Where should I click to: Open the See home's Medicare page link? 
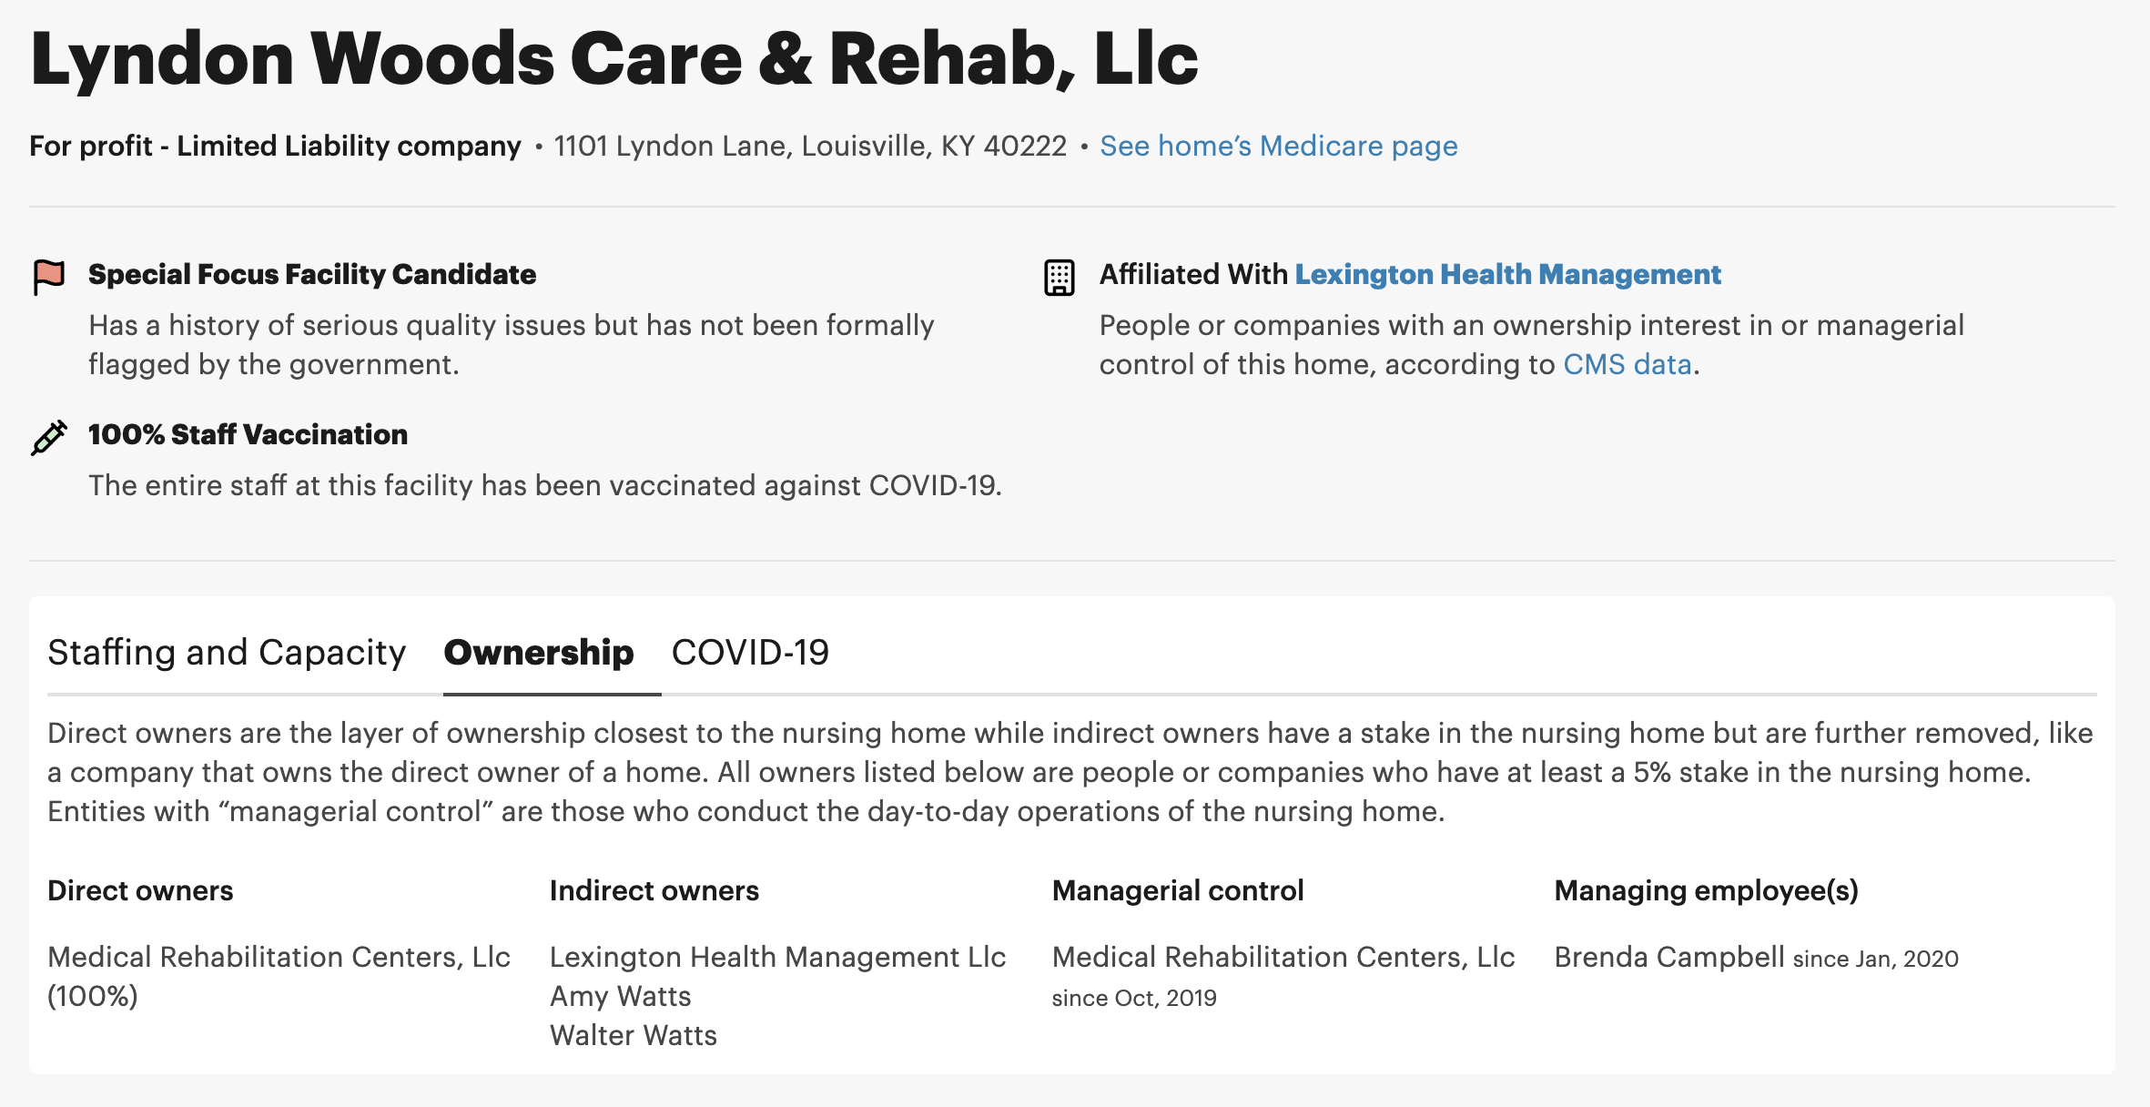point(1278,146)
